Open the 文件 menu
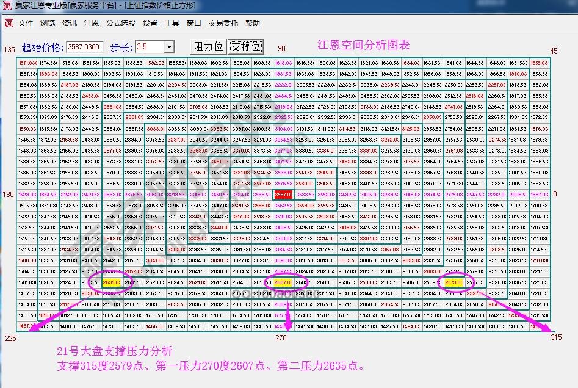578x388 pixels. (x=25, y=23)
